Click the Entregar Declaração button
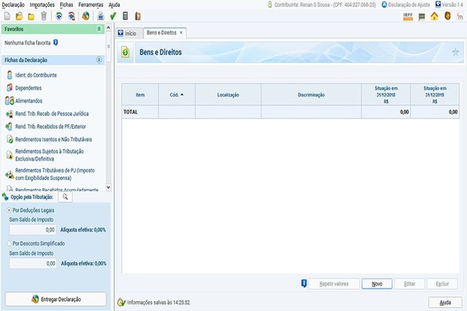 pos(56,299)
